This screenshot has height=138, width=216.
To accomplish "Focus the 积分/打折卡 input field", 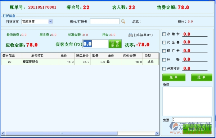I will [105, 21].
